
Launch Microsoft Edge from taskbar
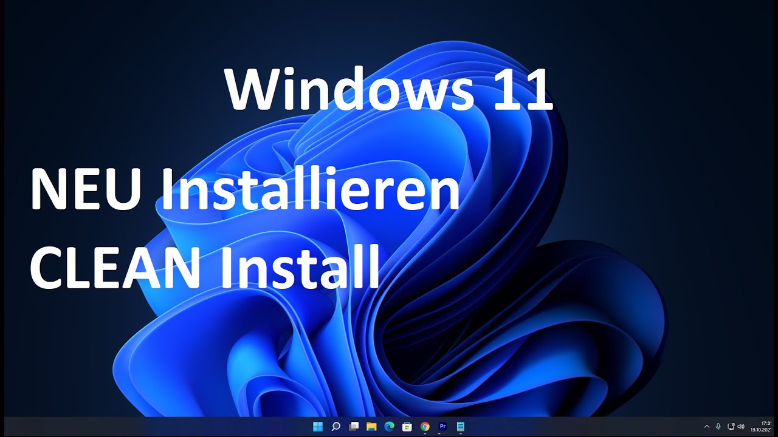(390, 427)
